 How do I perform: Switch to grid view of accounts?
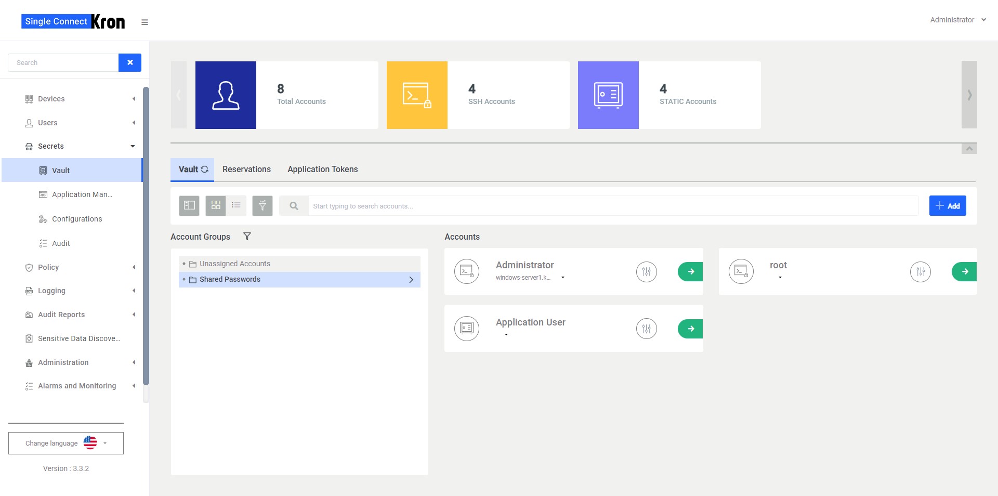[x=215, y=205]
